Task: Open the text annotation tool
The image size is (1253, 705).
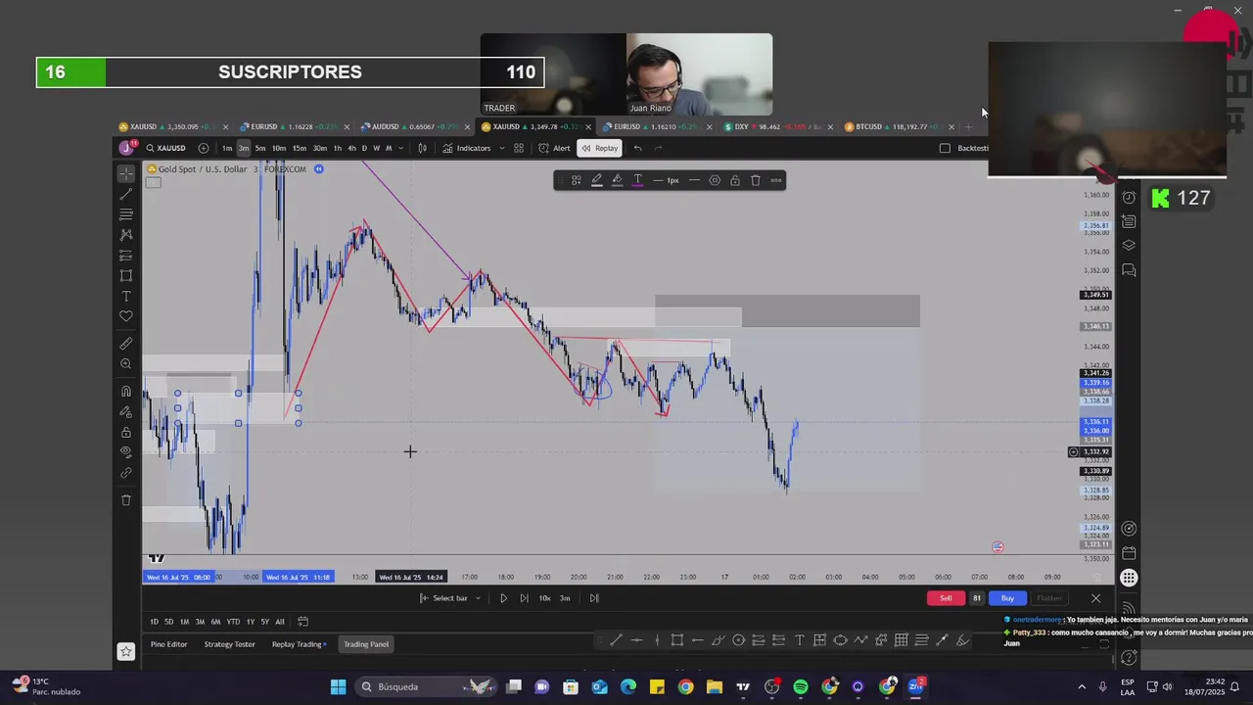Action: pyautogui.click(x=126, y=296)
